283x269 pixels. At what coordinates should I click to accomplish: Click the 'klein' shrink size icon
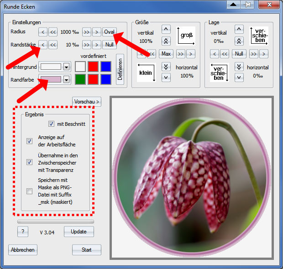point(147,72)
